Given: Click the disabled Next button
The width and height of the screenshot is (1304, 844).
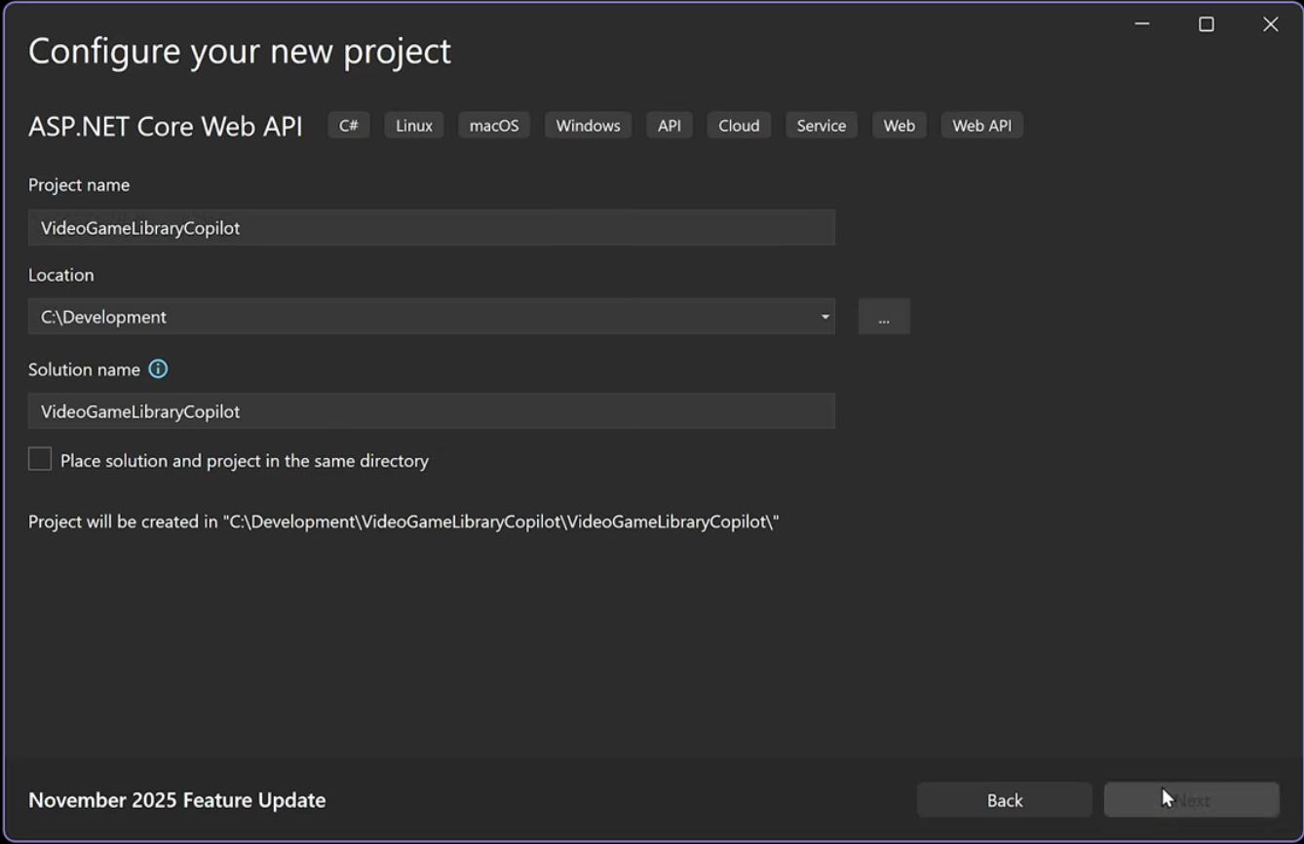Looking at the screenshot, I should pyautogui.click(x=1191, y=799).
